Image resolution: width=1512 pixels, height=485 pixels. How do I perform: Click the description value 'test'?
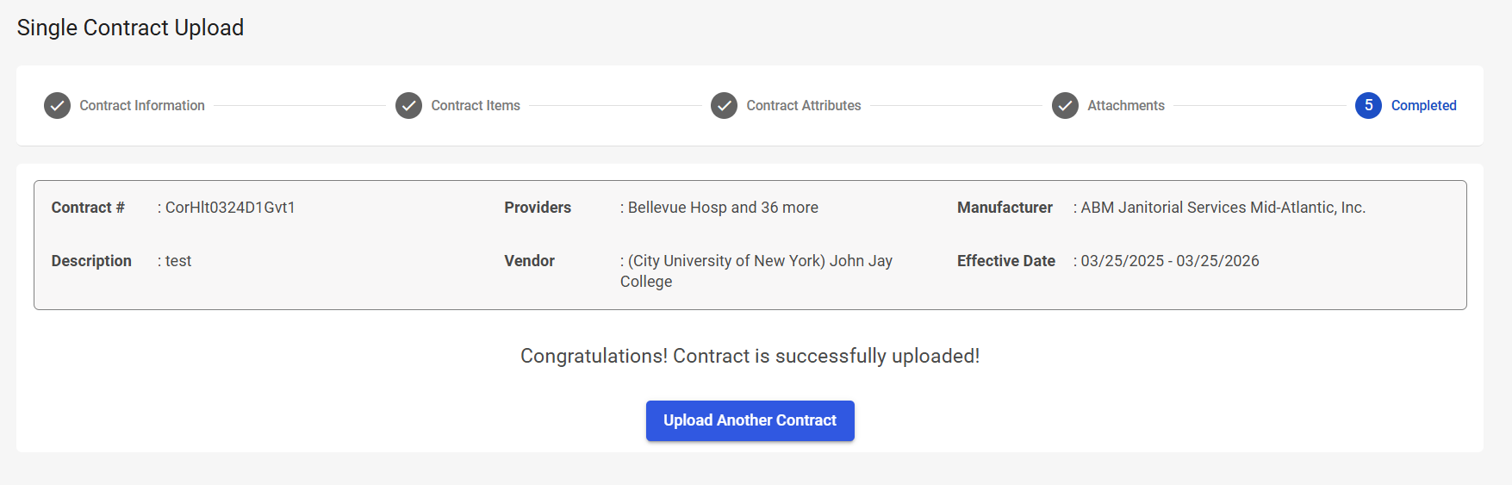click(178, 261)
